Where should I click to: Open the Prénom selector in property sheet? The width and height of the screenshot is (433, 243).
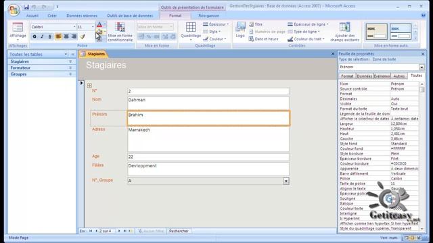[421, 67]
